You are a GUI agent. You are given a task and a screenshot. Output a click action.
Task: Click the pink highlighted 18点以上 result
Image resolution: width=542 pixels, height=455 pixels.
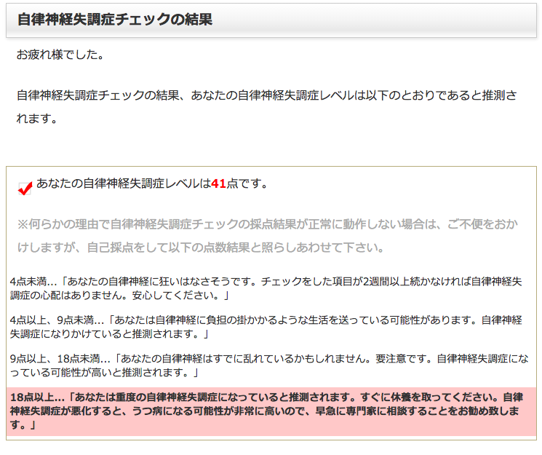(271, 411)
